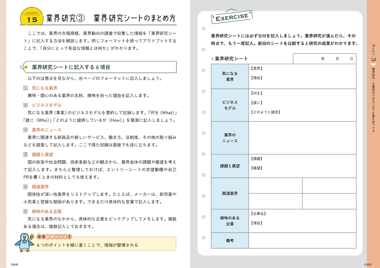Click the light blue ビジネスモデル label cell
The width and height of the screenshot is (380, 268).
(230, 105)
